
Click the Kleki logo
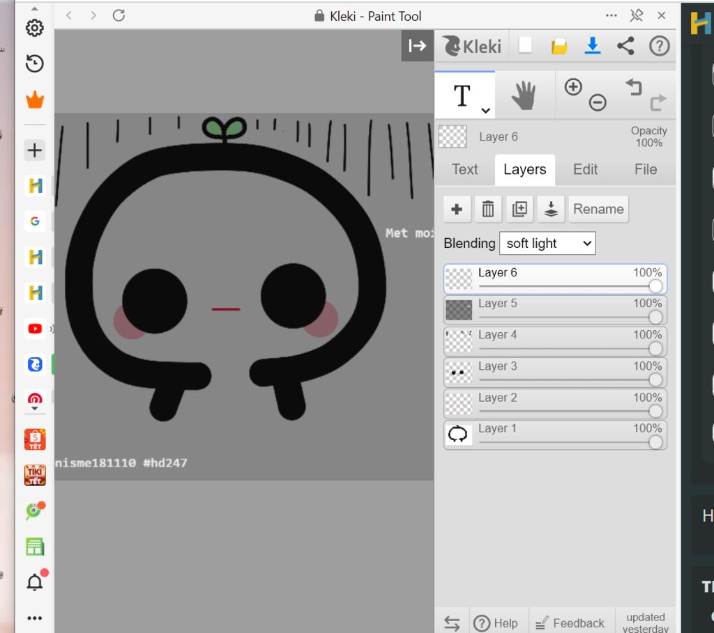click(x=472, y=46)
